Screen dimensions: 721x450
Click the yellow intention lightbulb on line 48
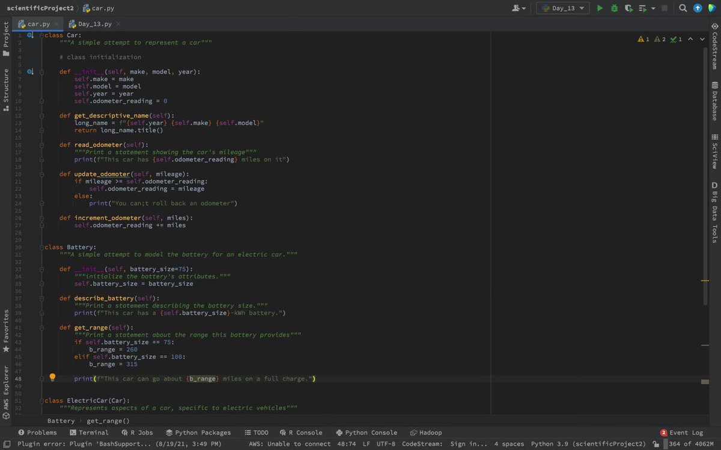(52, 377)
